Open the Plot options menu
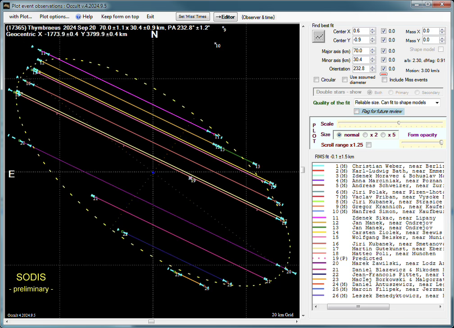Image resolution: width=454 pixels, height=328 pixels. [x=53, y=17]
